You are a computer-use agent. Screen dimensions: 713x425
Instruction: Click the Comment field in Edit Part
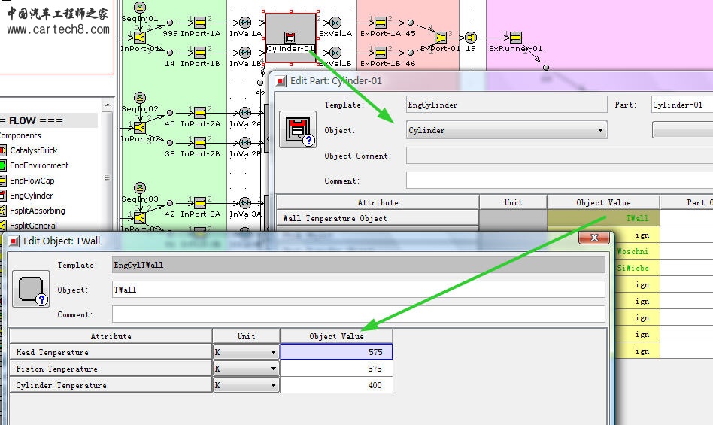pos(560,181)
